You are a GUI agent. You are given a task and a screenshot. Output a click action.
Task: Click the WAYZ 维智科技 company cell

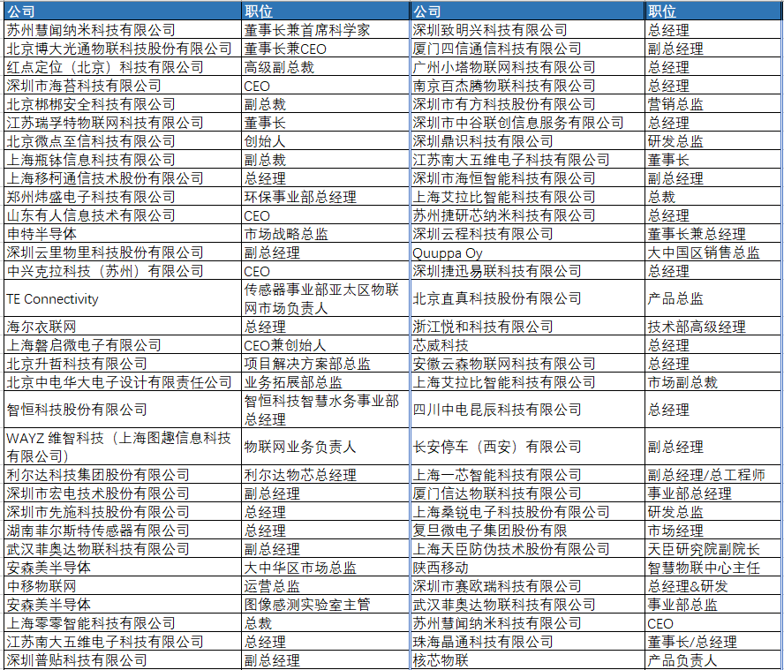click(122, 447)
